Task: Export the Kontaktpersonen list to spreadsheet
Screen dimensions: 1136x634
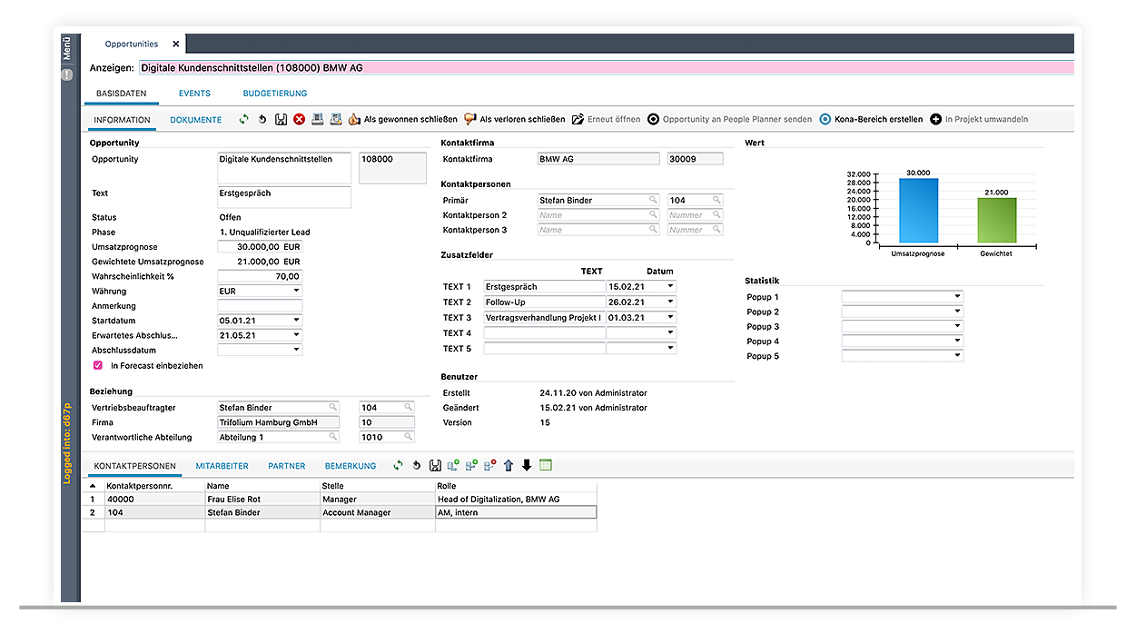Action: [545, 465]
